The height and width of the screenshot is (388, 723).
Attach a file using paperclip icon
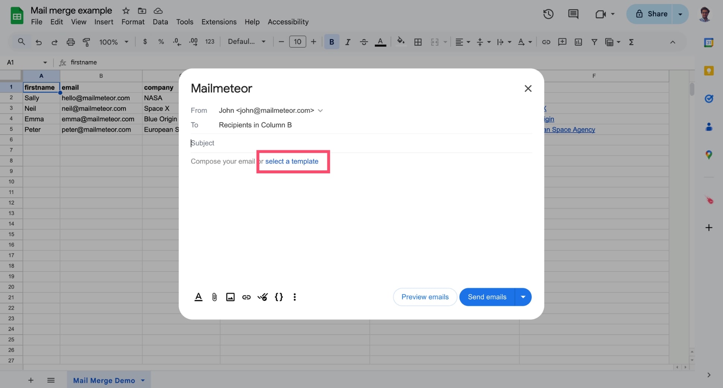coord(215,297)
